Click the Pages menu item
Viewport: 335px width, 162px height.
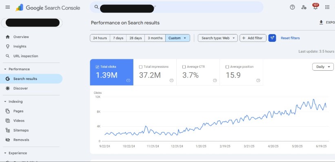[31, 111]
